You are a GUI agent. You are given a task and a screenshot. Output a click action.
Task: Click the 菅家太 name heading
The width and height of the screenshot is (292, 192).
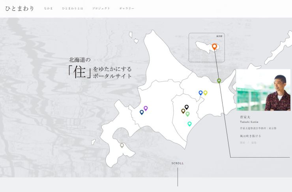[245, 117]
